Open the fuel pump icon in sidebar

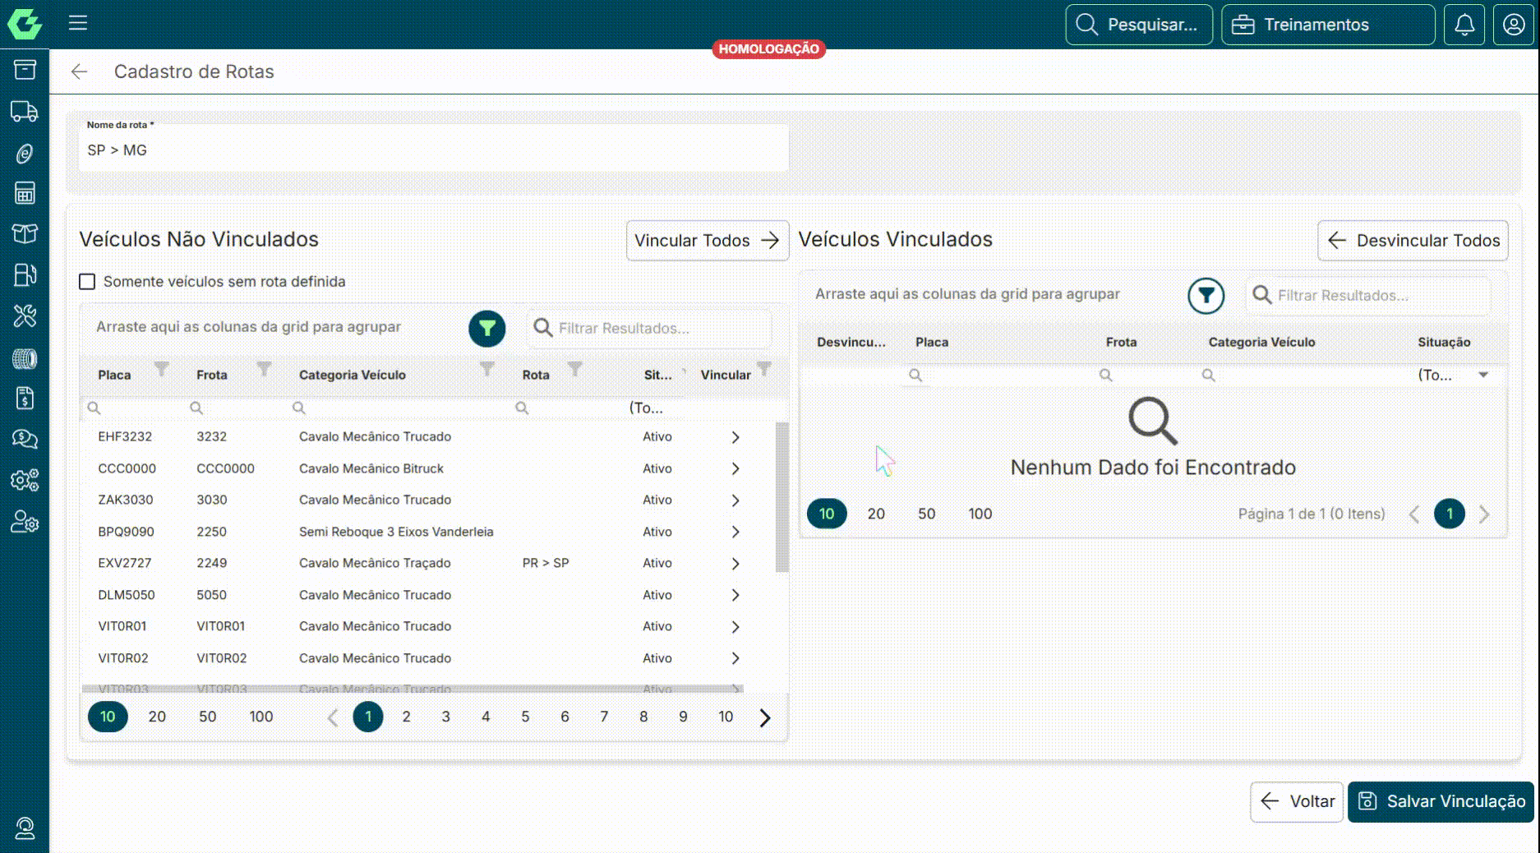pos(25,274)
